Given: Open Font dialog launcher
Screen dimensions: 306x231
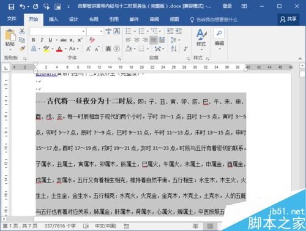Looking at the screenshot, I should (x=119, y=59).
